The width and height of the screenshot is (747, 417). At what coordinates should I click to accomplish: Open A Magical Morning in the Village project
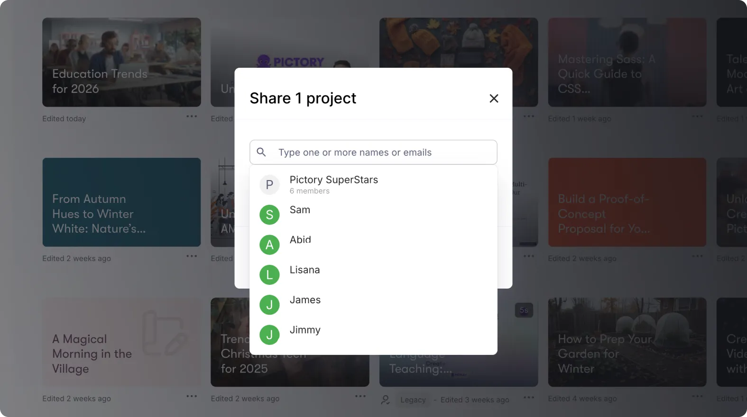[121, 342]
